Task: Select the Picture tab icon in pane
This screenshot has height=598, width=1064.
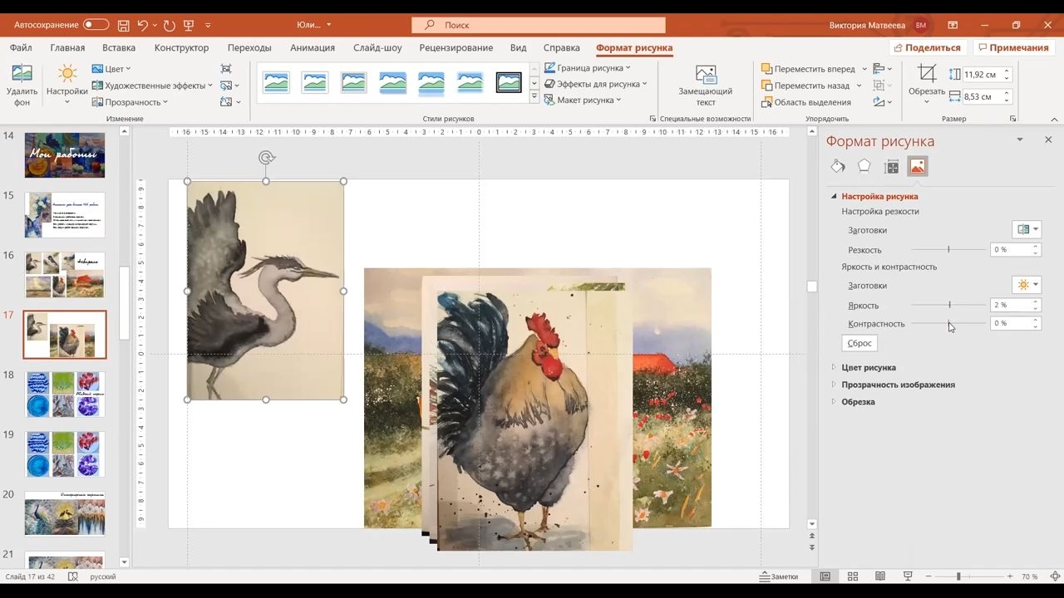Action: click(x=918, y=167)
